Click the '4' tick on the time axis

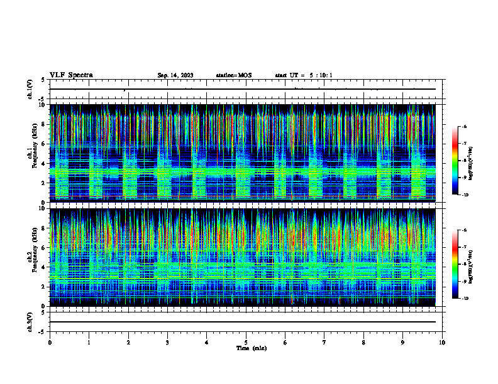[207, 343]
